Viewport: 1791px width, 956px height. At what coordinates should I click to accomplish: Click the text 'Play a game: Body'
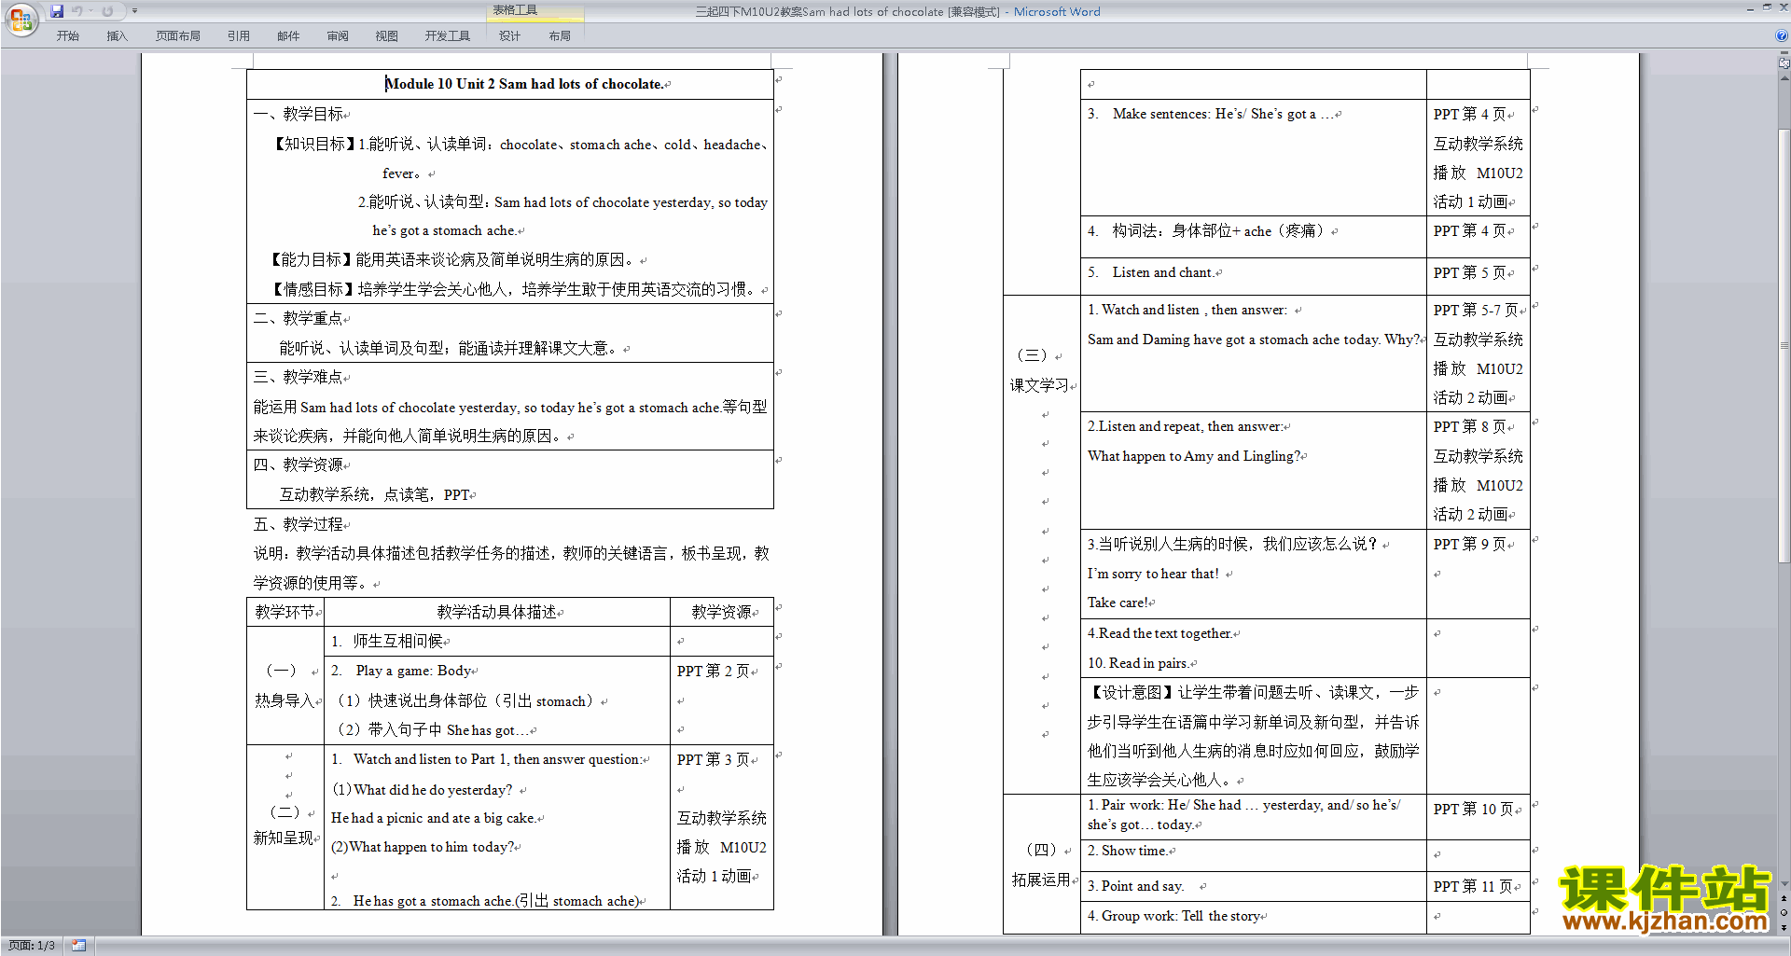414,671
